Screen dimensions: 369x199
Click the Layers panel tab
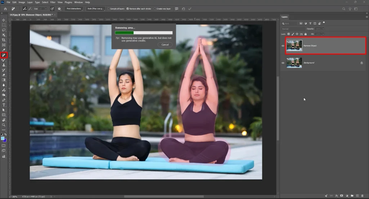(x=285, y=17)
